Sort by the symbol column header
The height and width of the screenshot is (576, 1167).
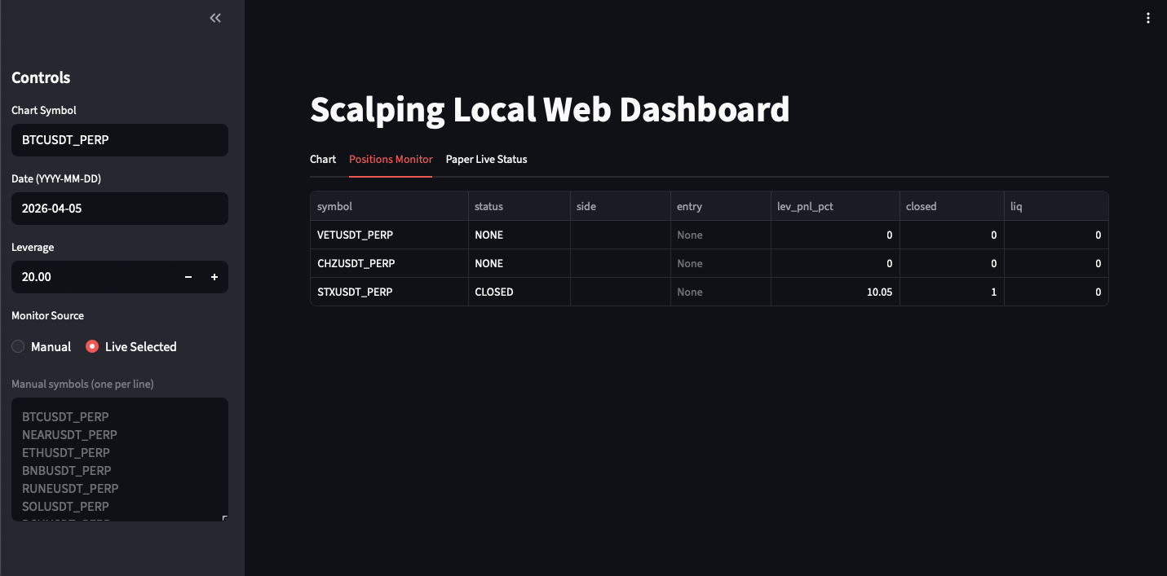tap(389, 207)
